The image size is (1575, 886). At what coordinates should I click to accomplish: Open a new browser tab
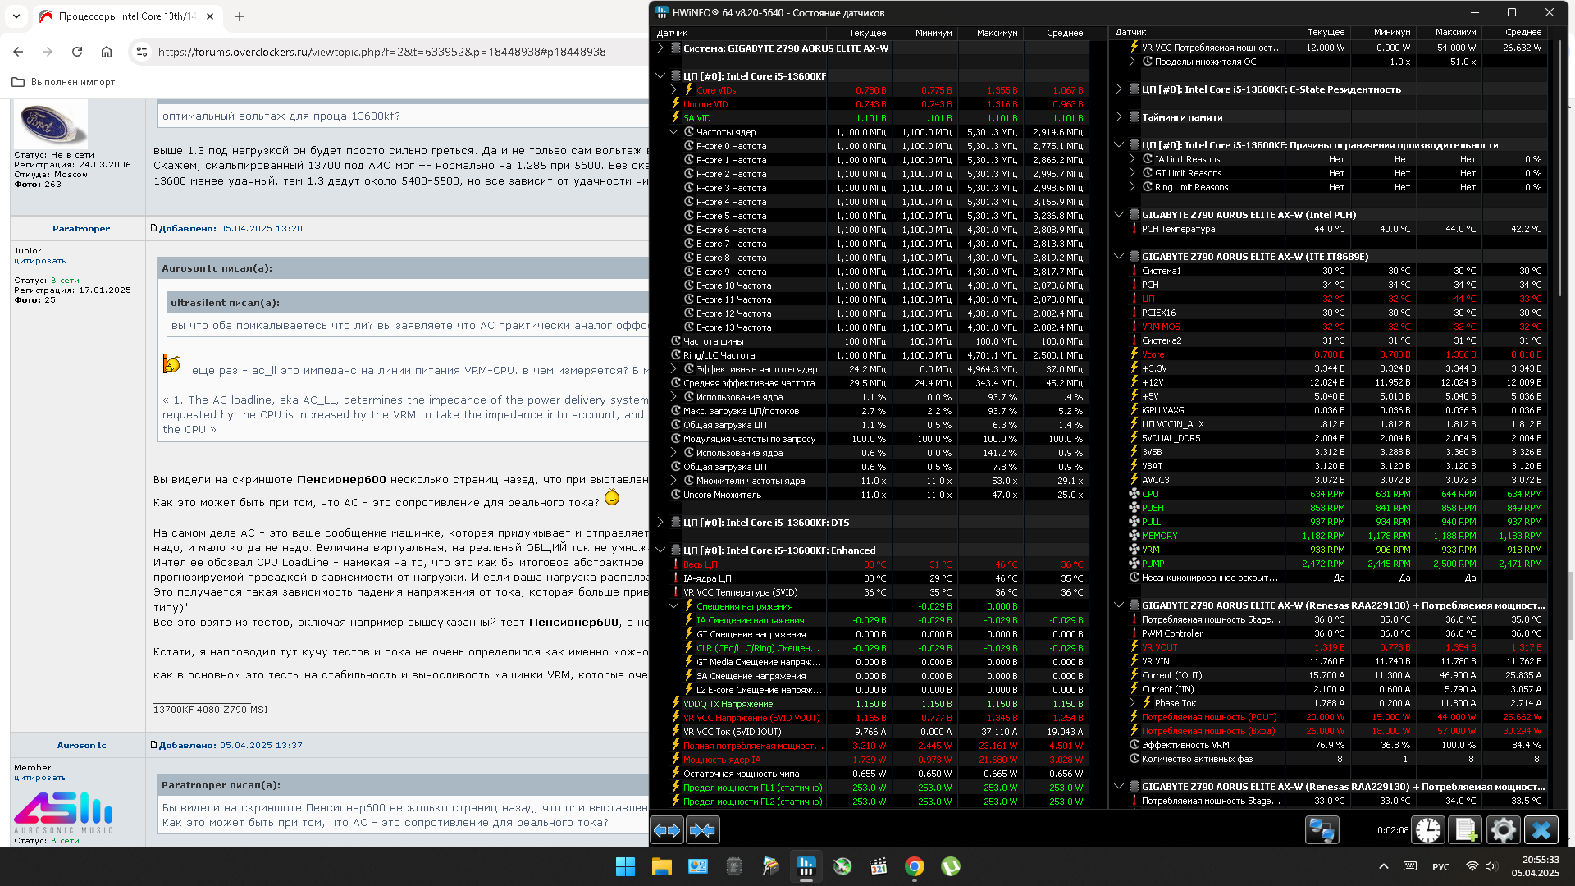coord(240,16)
